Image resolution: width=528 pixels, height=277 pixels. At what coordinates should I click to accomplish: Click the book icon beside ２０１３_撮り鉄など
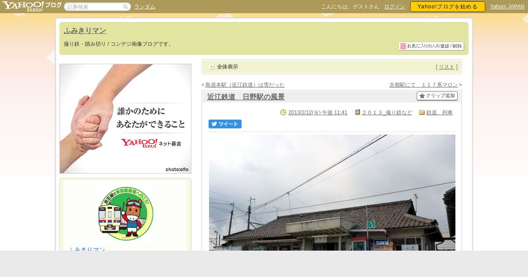[357, 112]
